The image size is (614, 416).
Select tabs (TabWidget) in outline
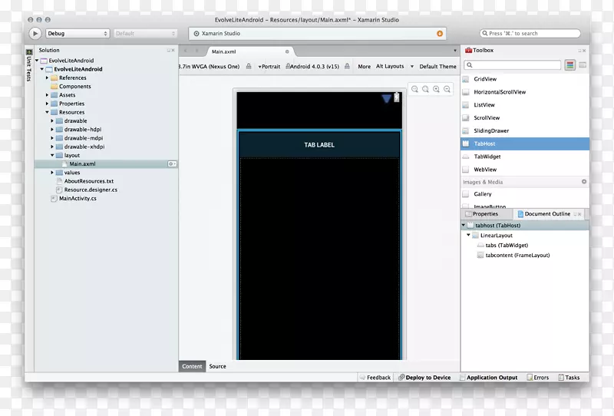[x=507, y=245]
